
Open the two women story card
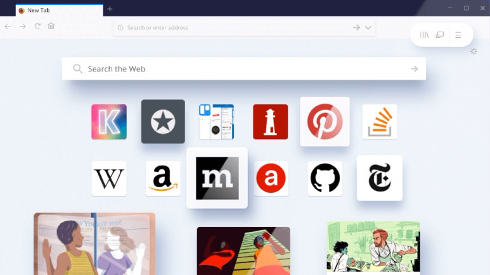(x=94, y=244)
